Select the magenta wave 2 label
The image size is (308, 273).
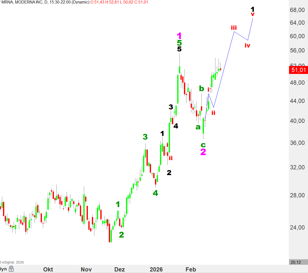tap(203, 152)
